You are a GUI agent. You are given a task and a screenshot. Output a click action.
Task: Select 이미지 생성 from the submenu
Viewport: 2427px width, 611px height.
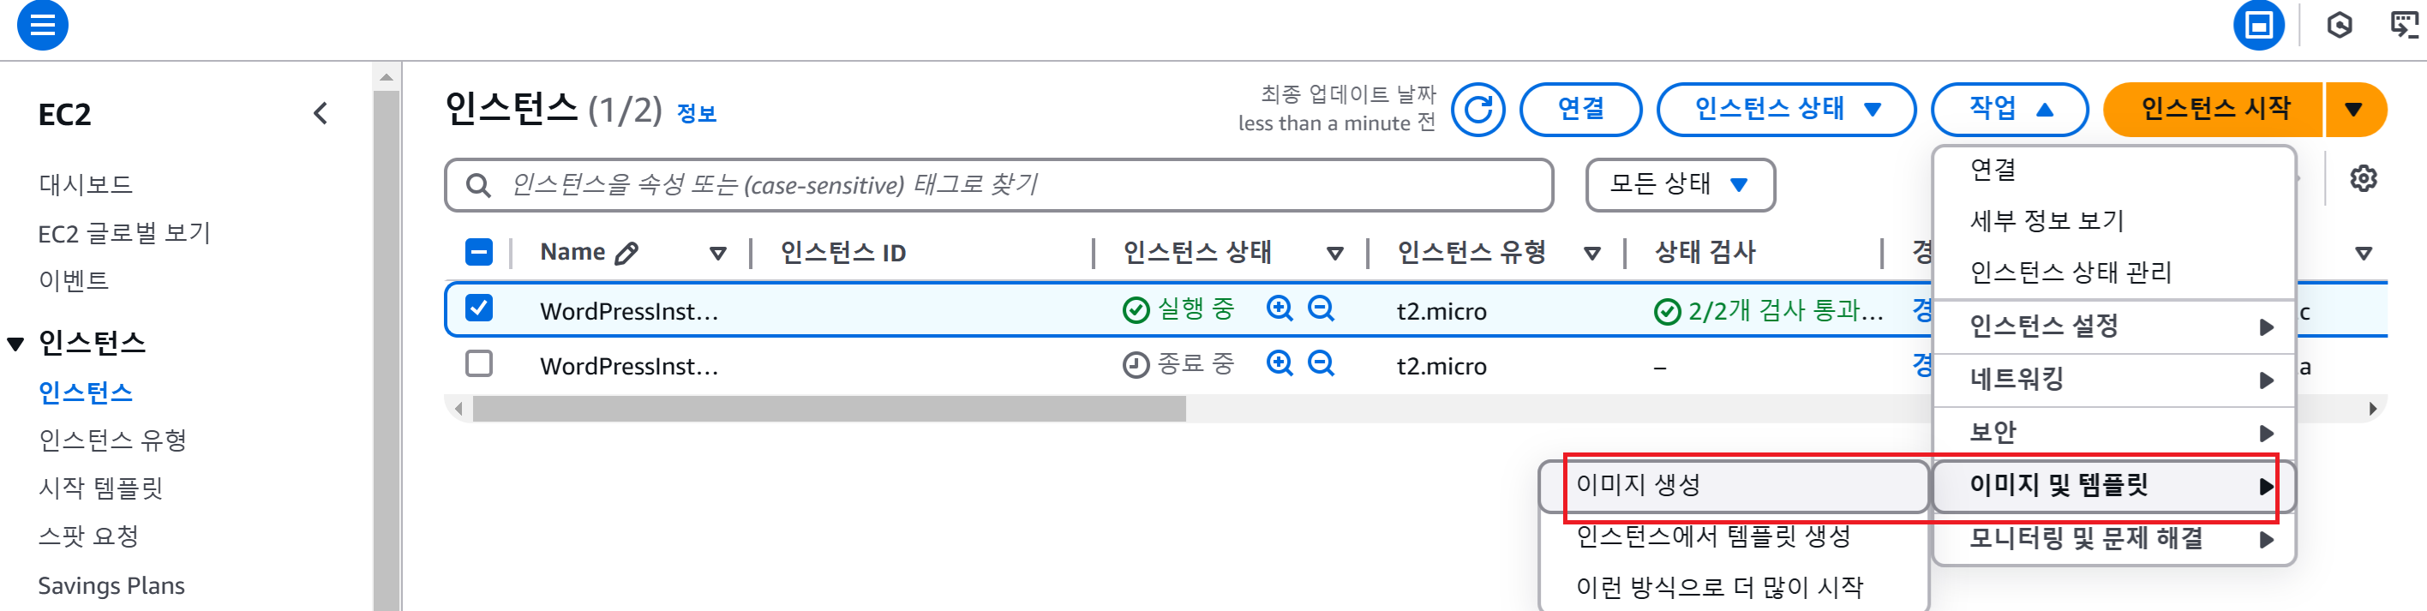pos(1639,485)
